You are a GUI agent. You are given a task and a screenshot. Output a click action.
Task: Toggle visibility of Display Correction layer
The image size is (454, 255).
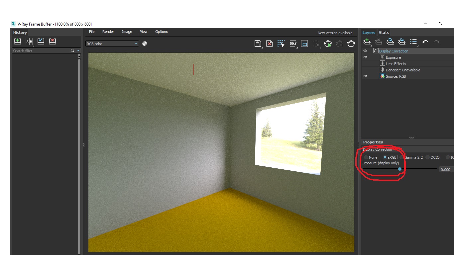click(x=365, y=51)
